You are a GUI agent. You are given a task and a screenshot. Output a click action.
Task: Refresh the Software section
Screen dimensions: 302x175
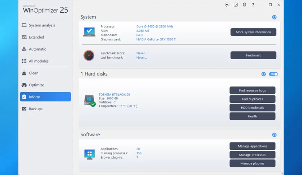tap(274, 135)
